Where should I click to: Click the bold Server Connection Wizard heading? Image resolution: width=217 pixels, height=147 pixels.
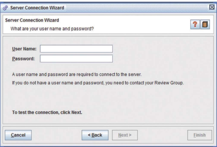pos(32,20)
